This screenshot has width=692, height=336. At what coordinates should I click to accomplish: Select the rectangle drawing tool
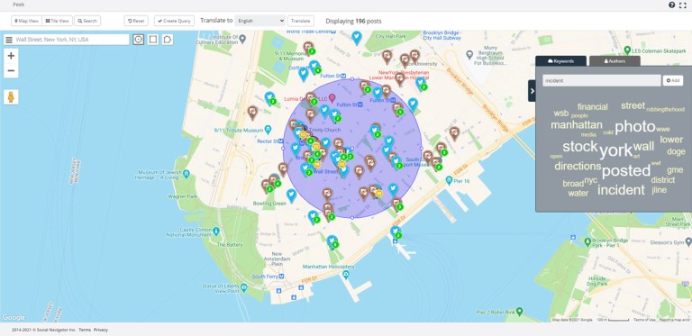point(153,40)
